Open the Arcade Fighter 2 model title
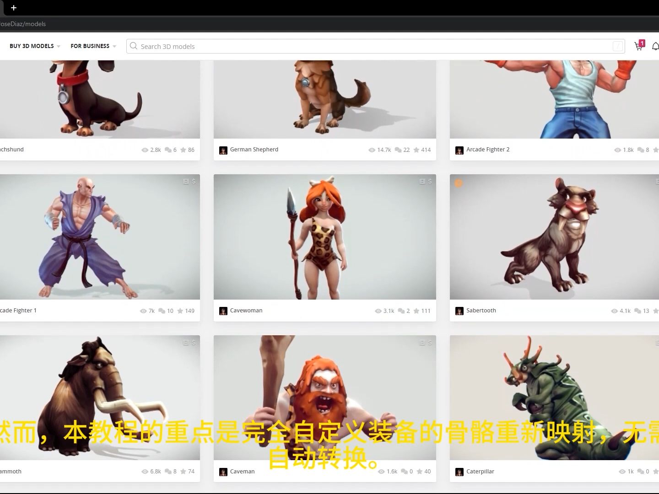This screenshot has height=494, width=659. click(488, 150)
